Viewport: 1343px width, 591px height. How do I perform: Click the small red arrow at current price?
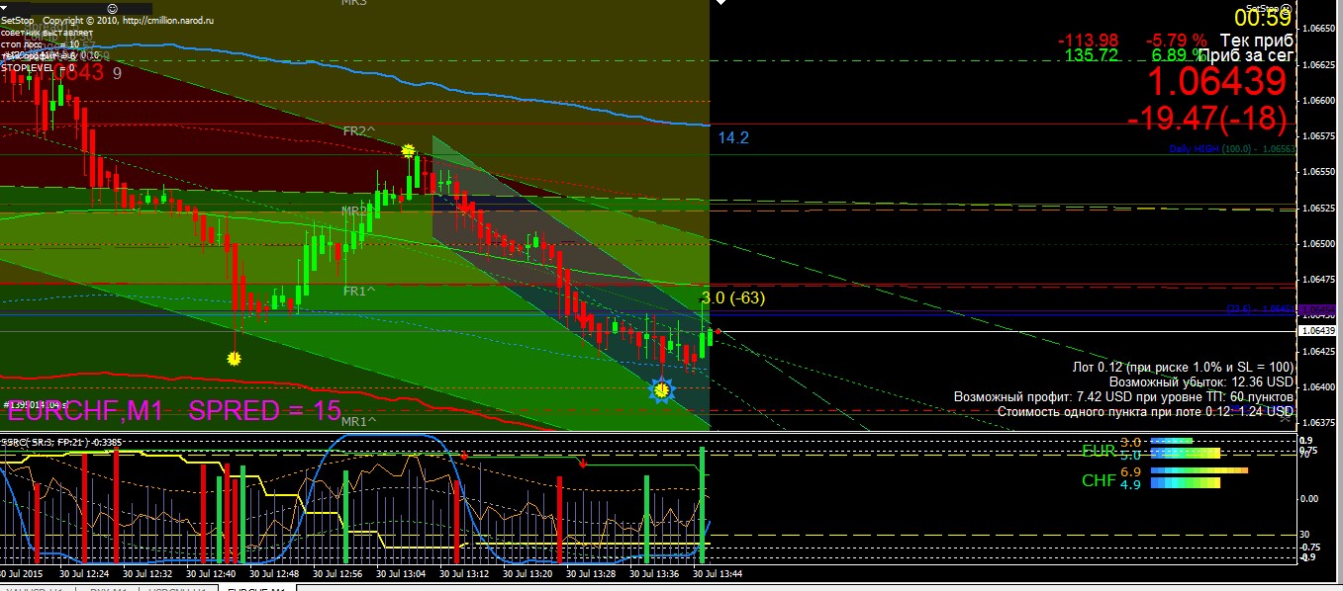[719, 332]
